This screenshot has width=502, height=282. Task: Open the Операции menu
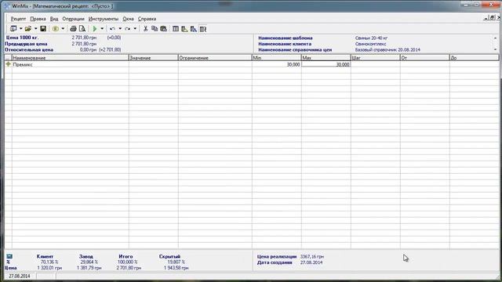coord(73,19)
